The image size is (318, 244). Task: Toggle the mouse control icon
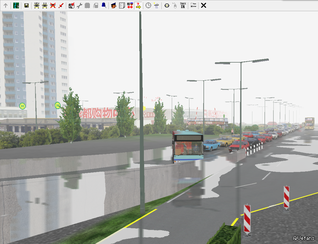point(175,5)
